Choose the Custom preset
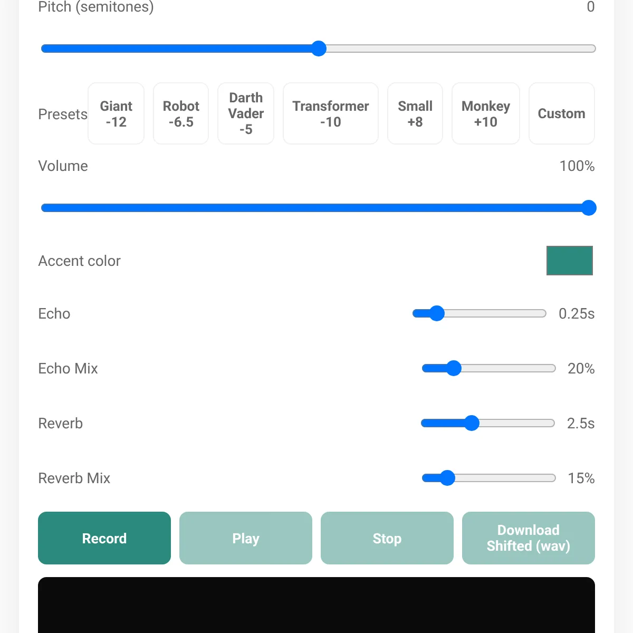This screenshot has width=633, height=633. pos(562,113)
